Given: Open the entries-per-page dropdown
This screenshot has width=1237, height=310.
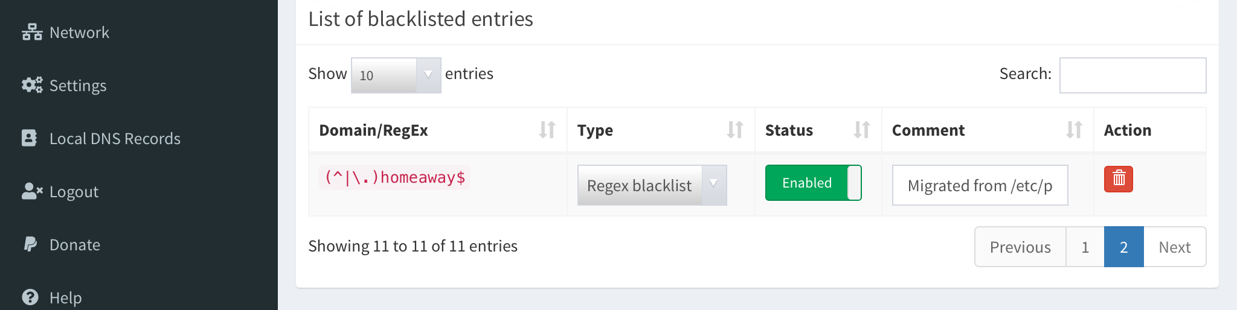Looking at the screenshot, I should click(x=396, y=75).
